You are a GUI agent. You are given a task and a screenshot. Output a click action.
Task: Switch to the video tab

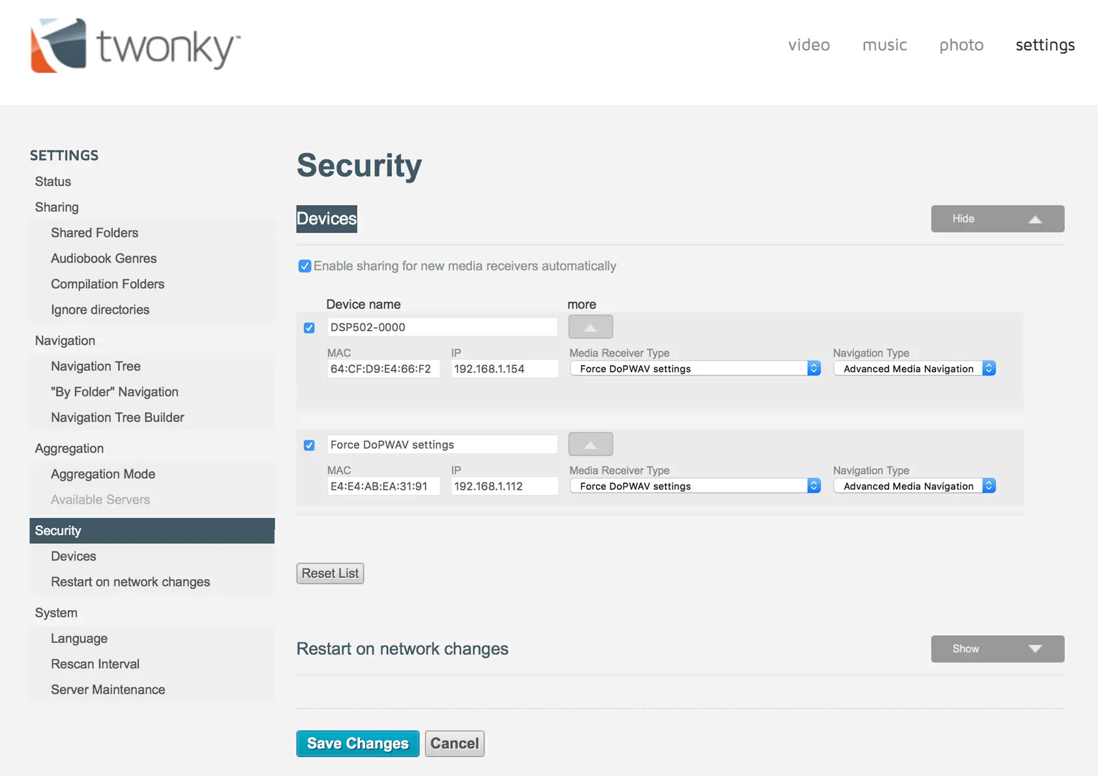(x=809, y=45)
